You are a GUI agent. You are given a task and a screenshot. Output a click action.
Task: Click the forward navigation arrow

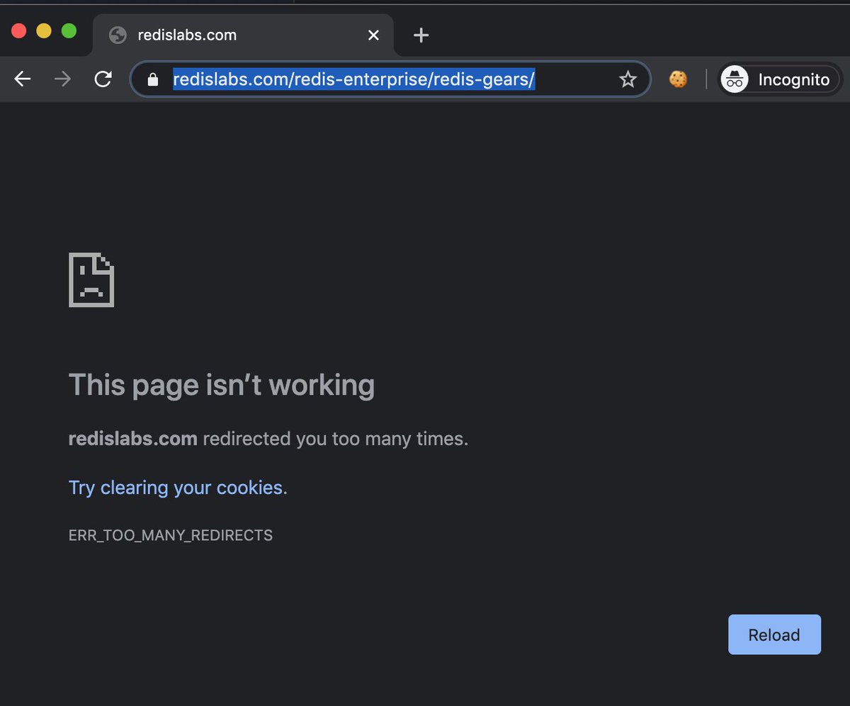pyautogui.click(x=63, y=79)
